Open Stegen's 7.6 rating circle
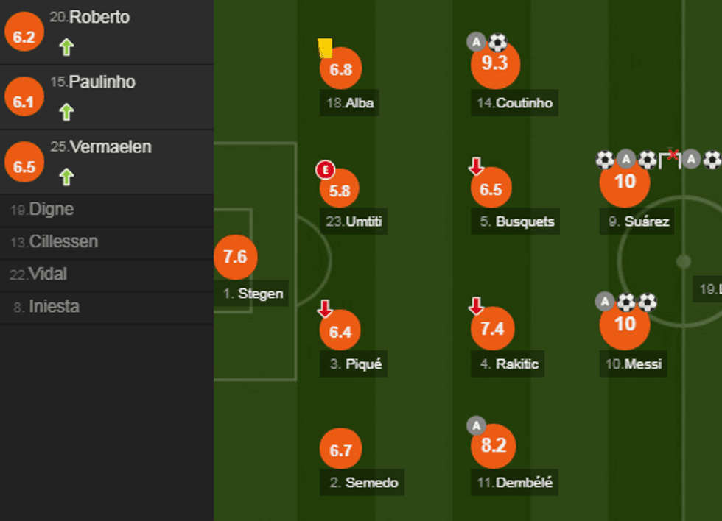 click(235, 258)
